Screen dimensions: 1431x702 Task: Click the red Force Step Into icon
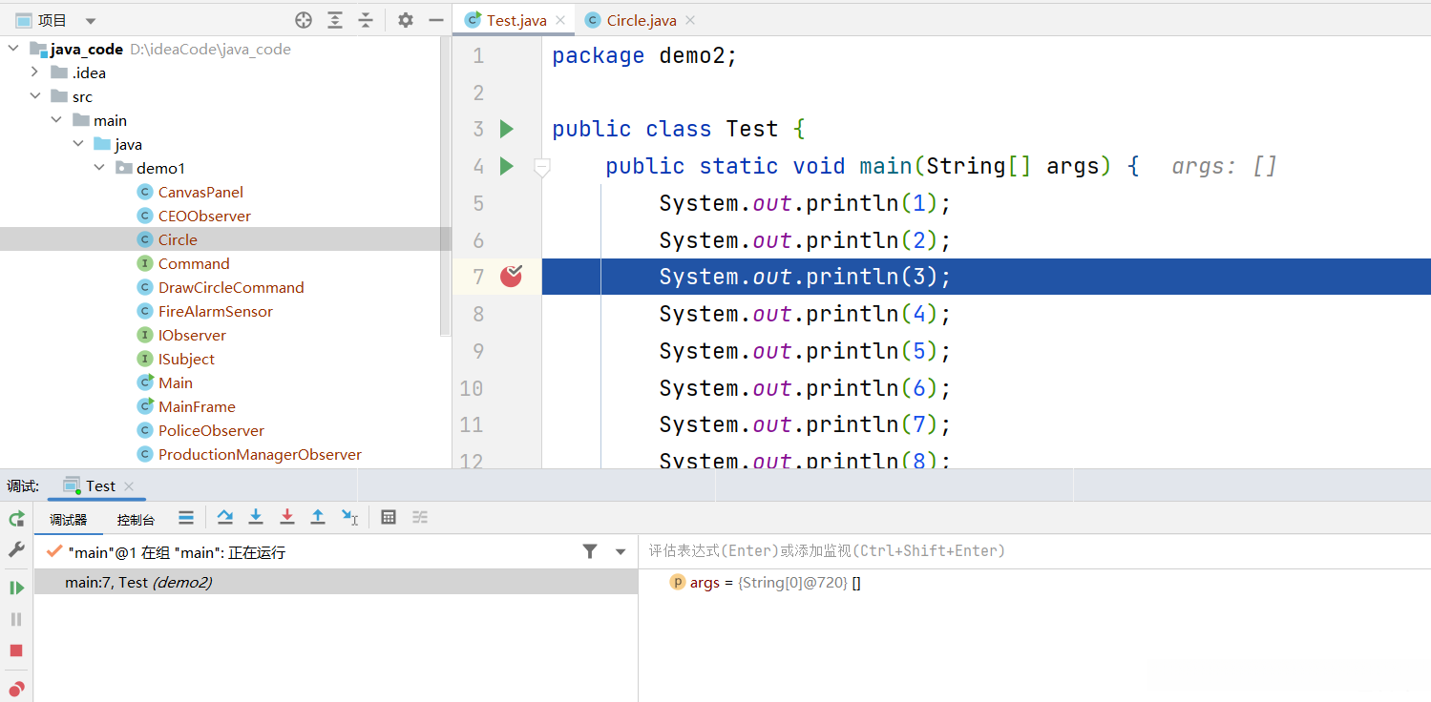point(286,517)
